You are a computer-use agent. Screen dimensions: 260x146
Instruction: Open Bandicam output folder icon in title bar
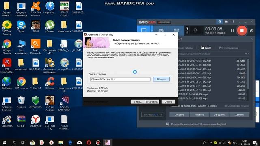pos(227,21)
